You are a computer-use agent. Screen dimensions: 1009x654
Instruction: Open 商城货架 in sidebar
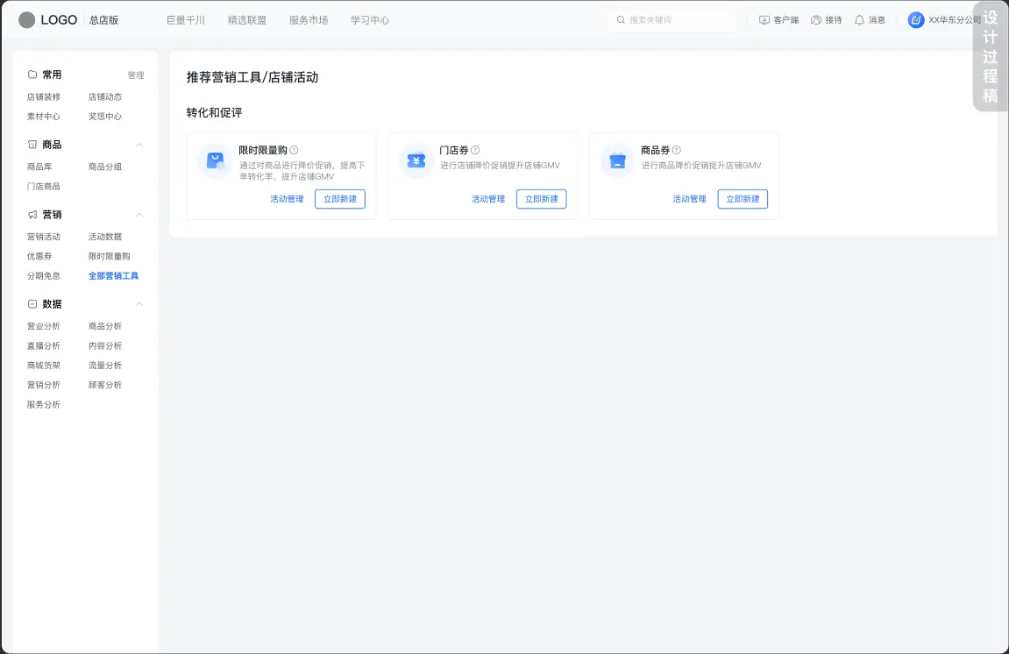click(44, 365)
